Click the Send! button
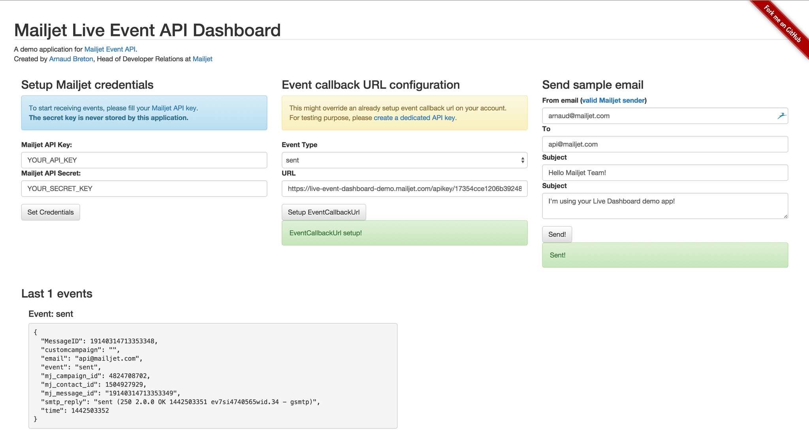Viewport: 809px width, 434px height. [x=557, y=234]
